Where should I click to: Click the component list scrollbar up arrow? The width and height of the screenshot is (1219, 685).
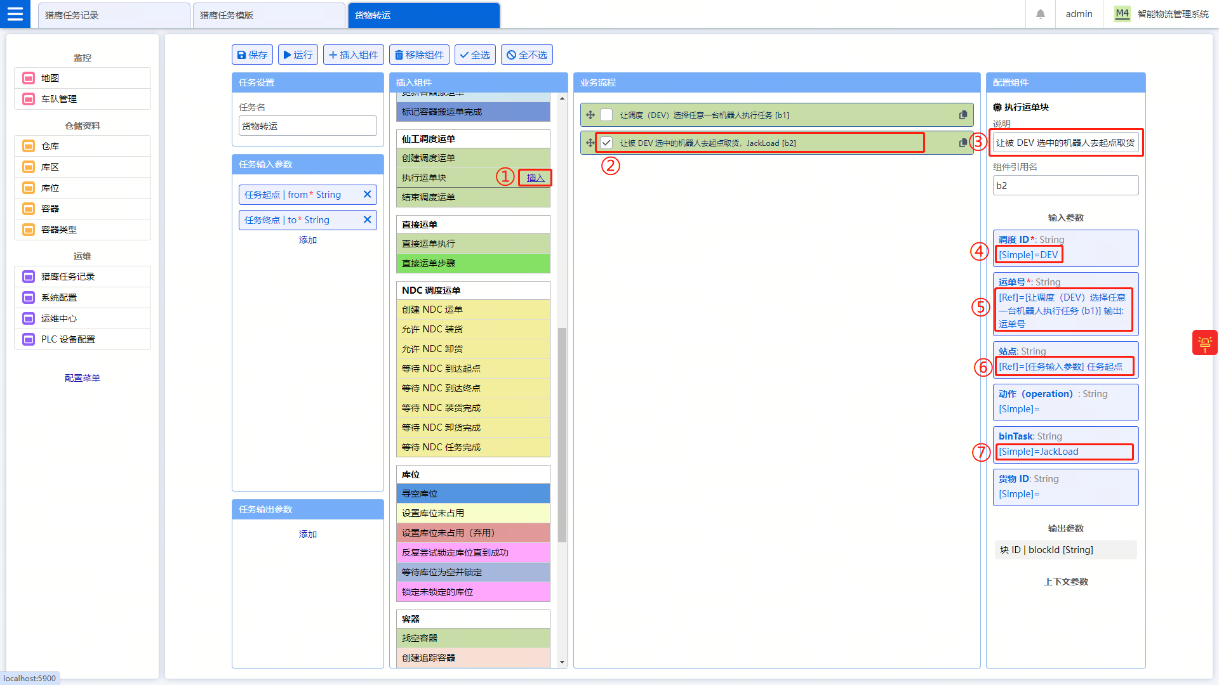(562, 98)
